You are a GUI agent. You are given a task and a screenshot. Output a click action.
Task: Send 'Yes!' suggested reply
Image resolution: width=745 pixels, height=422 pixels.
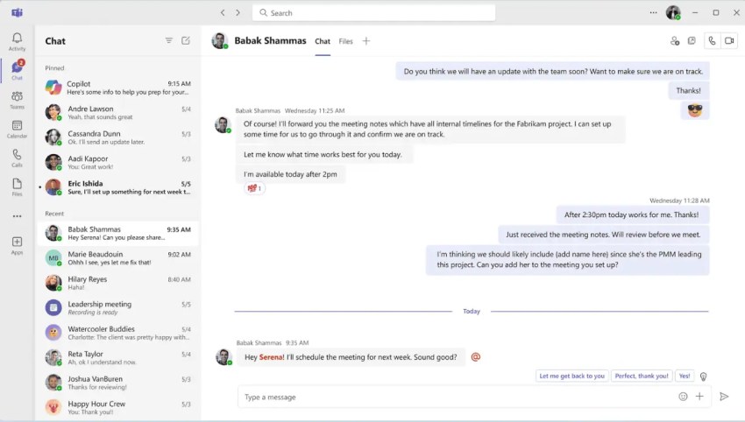click(x=685, y=376)
